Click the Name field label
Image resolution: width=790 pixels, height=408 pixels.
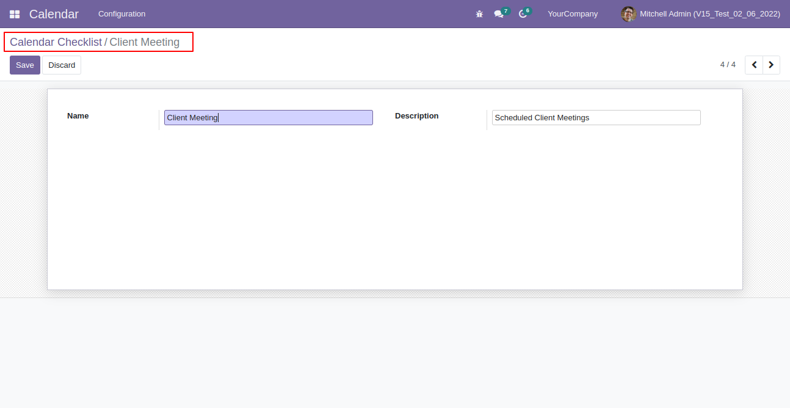(x=78, y=116)
